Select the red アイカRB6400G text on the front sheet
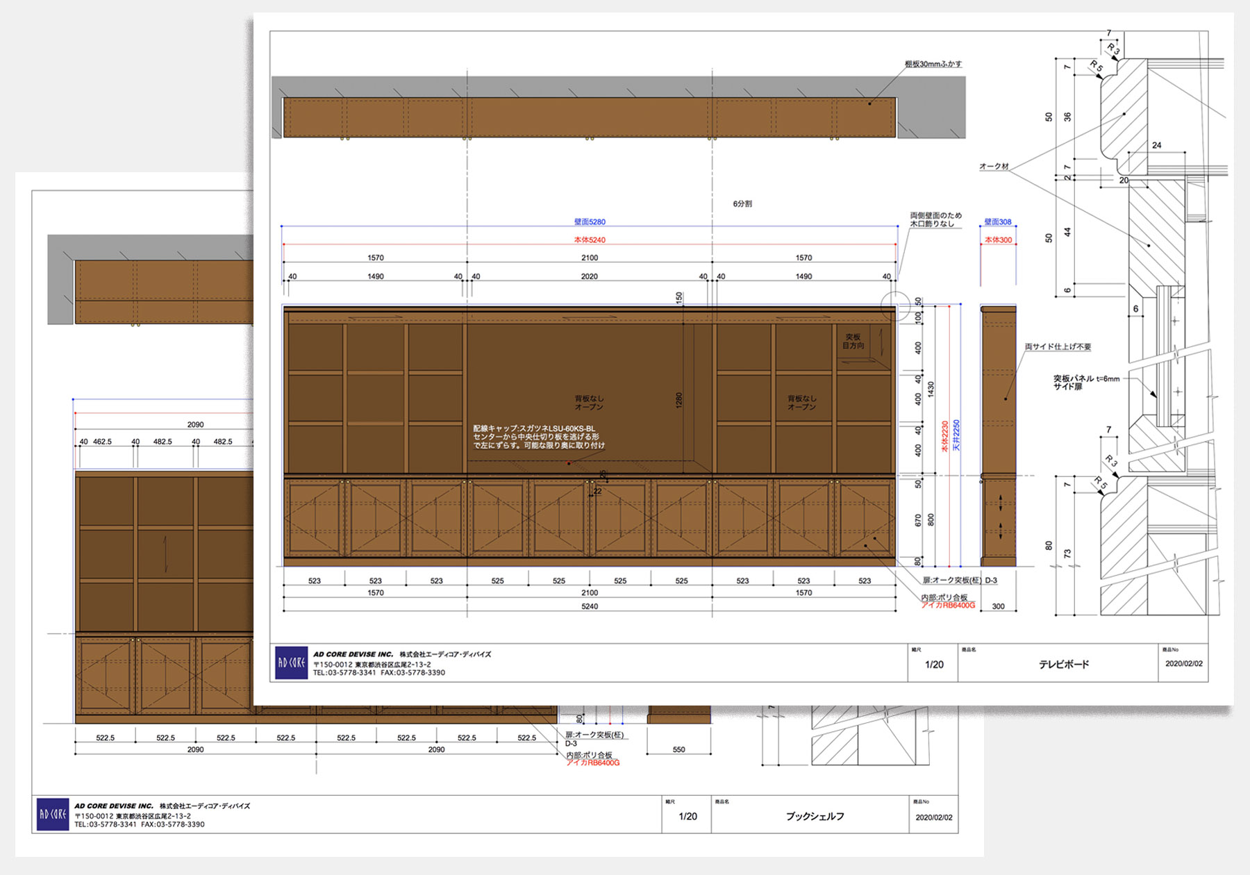This screenshot has height=875, width=1250. [948, 606]
